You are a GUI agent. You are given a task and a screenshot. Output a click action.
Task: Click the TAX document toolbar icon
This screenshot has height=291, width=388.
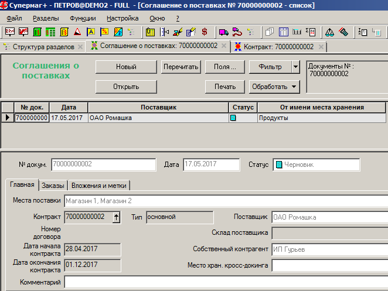pos(363,32)
